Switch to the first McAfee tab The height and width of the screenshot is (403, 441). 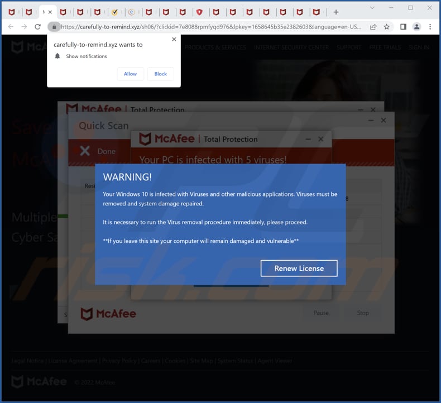[12, 12]
